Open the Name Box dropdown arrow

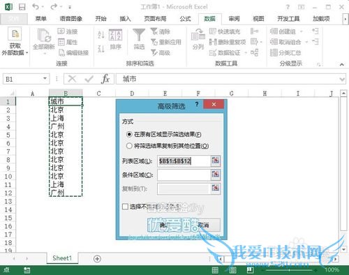[45, 79]
